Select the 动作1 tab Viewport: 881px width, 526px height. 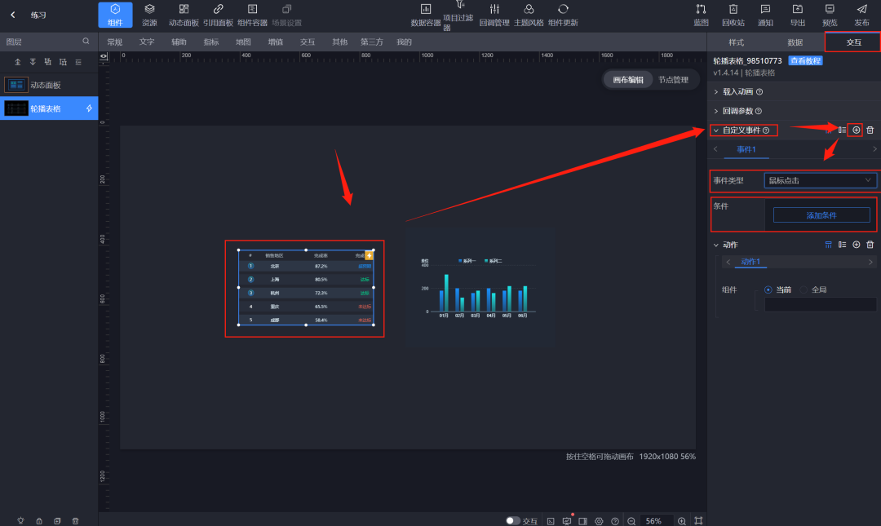750,261
